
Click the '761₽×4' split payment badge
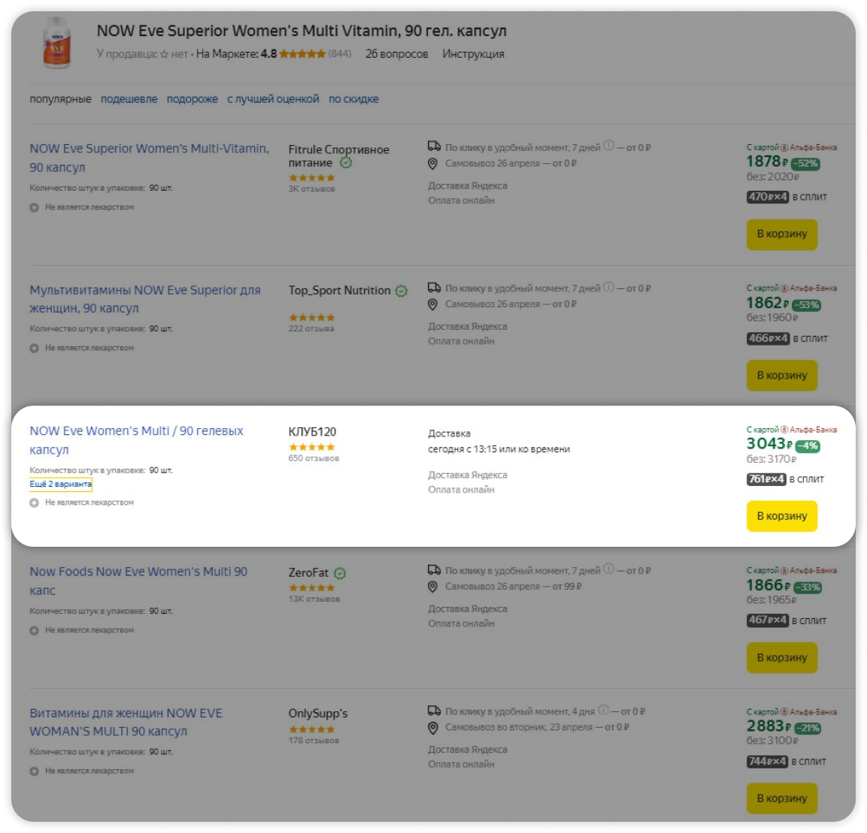pyautogui.click(x=766, y=479)
